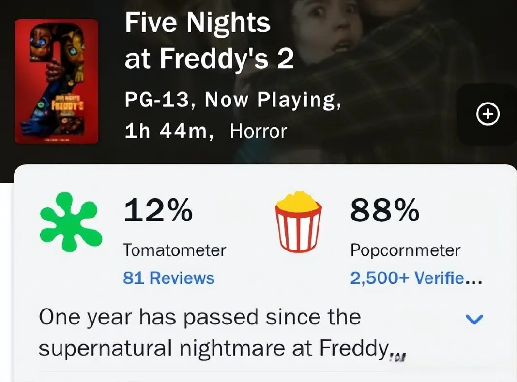Select the Five Nights at Freddy's 2 title
The height and width of the screenshot is (382, 517).
click(209, 41)
